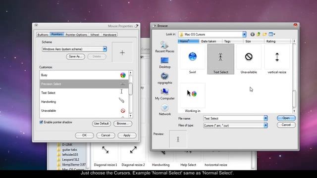The height and width of the screenshot is (178, 317).
Task: Open the Views menu icon in Browse
Action: [272, 34]
